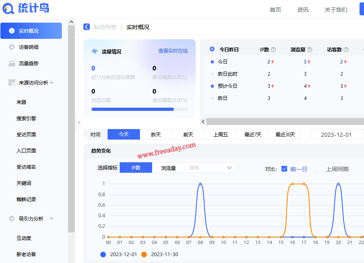
Task: Open 访客明细 in the sidebar
Action: (29, 47)
